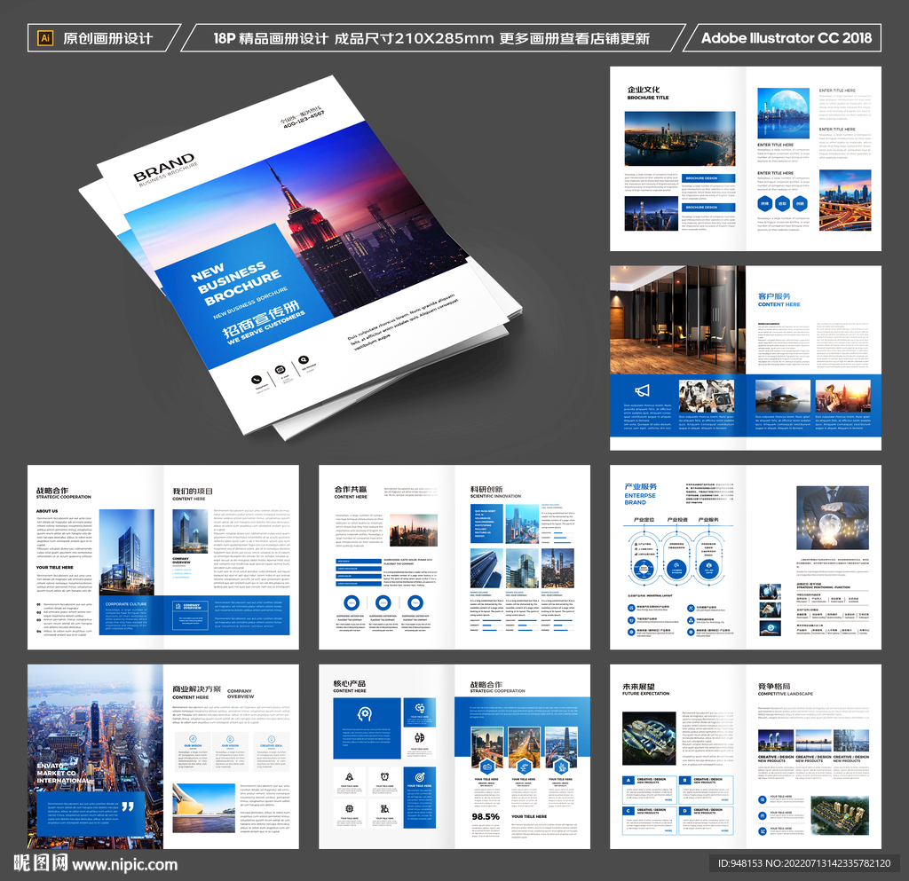
Task: Open the glass tower photo under 我们的项目
Action: (190, 531)
